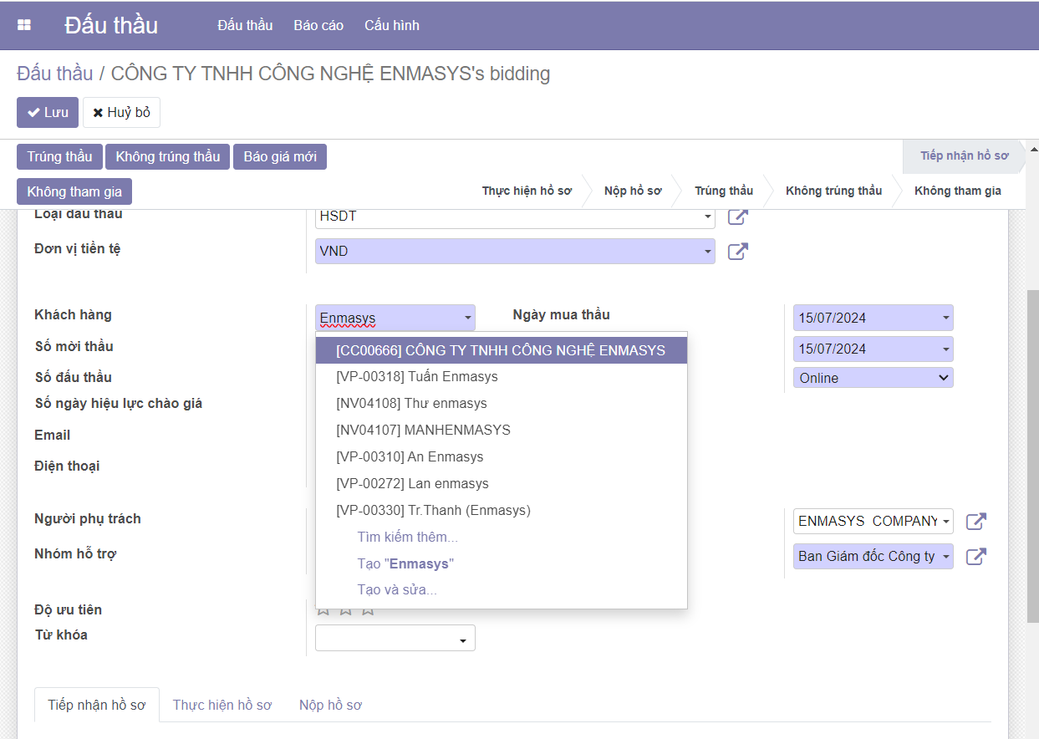This screenshot has height=739, width=1039.
Task: Open the apps grid menu icon
Action: pyautogui.click(x=24, y=25)
